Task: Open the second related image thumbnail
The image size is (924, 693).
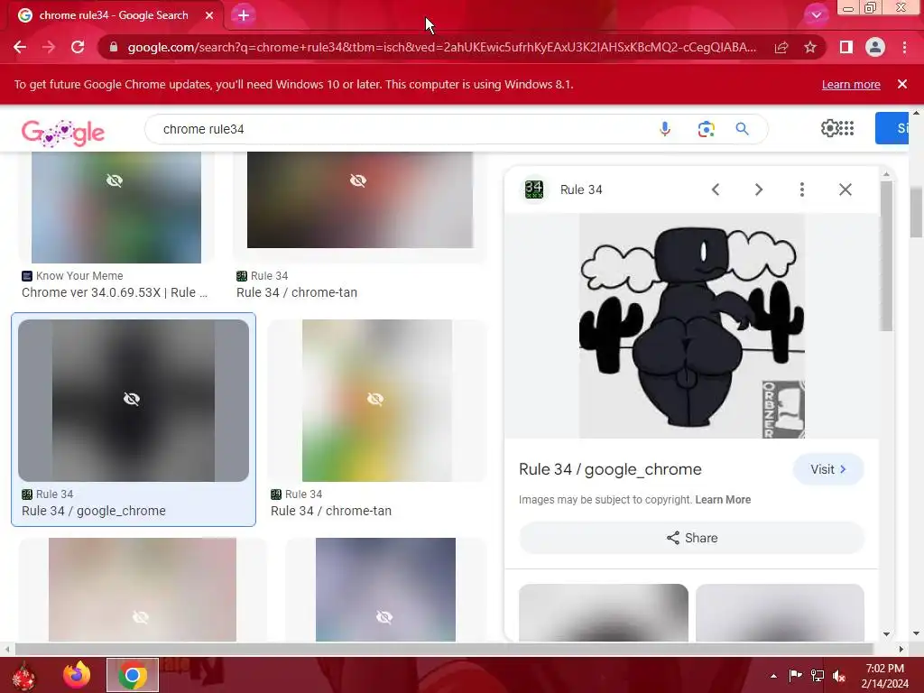Action: (x=780, y=613)
